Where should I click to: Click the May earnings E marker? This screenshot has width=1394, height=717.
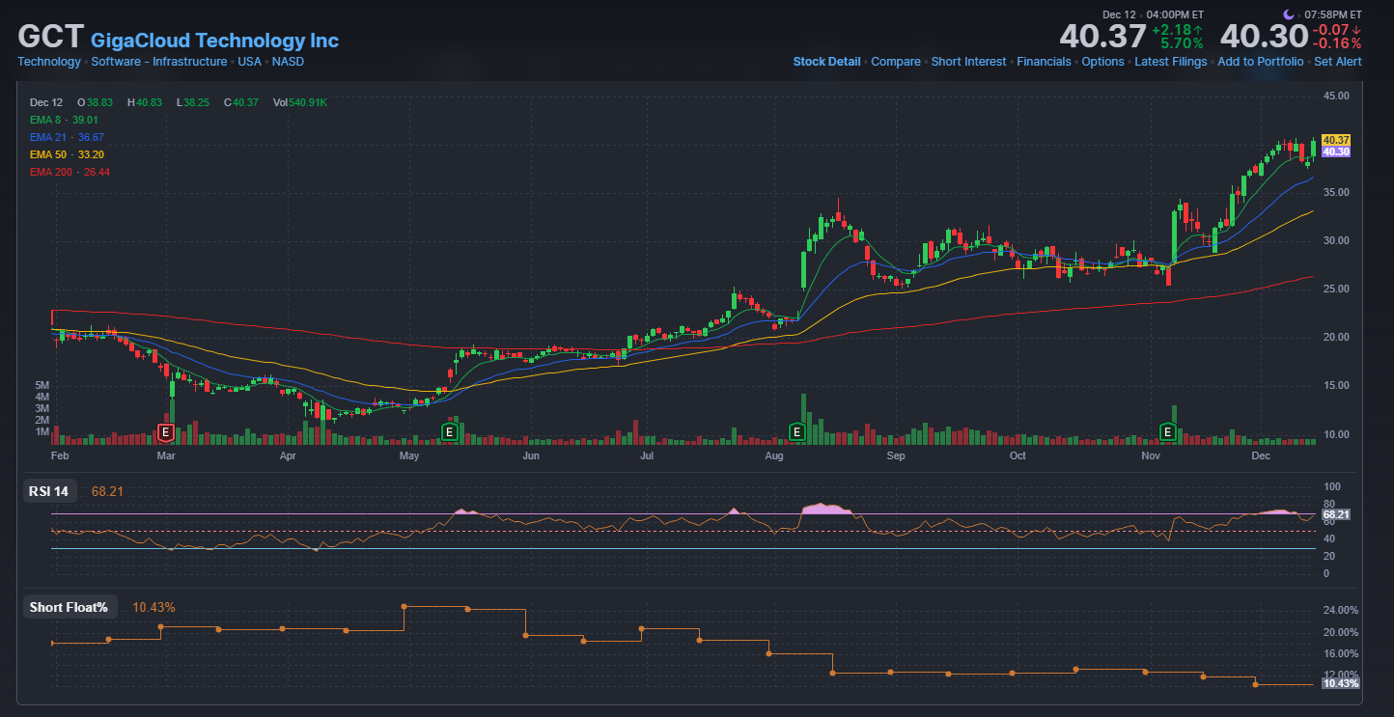coord(449,431)
